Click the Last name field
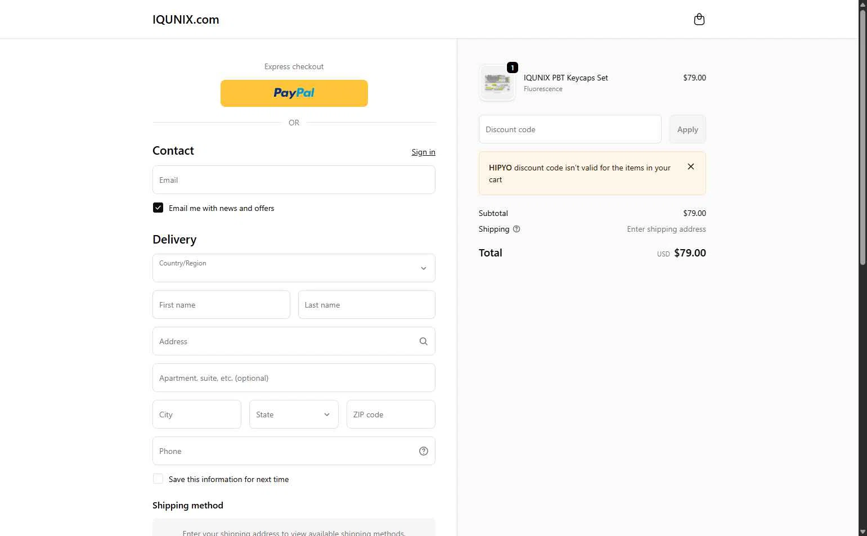Viewport: 867px width, 536px height. (367, 305)
